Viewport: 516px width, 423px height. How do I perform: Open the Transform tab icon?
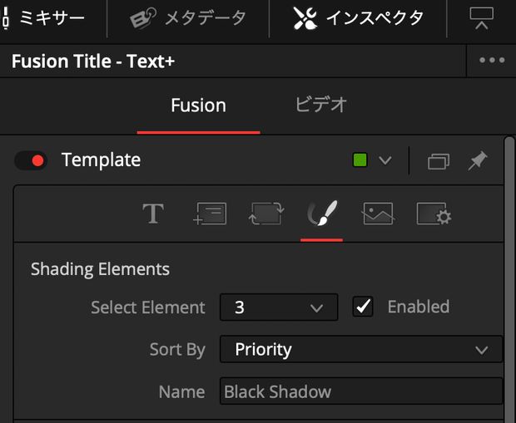(x=265, y=214)
